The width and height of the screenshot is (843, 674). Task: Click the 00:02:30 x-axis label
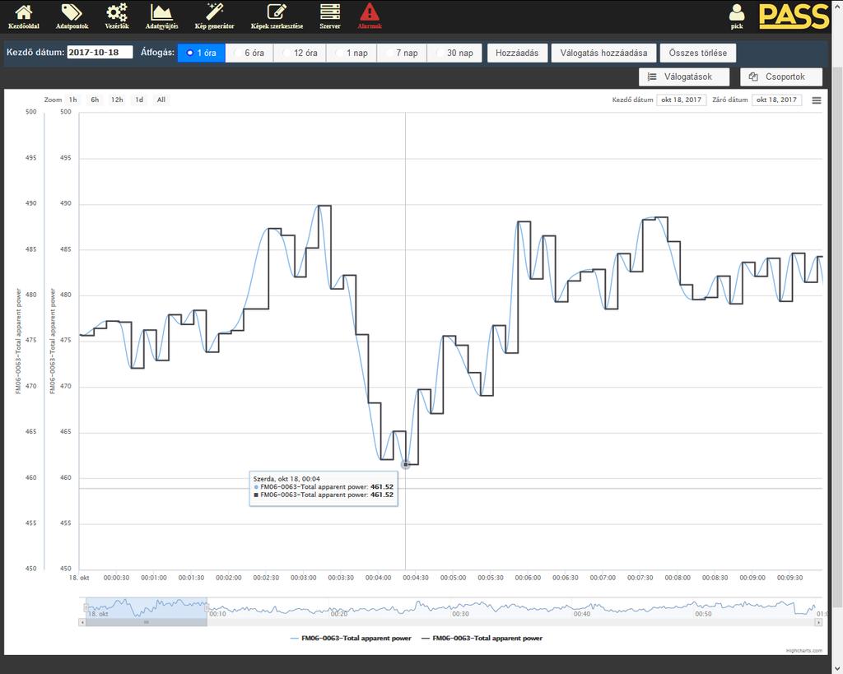[266, 578]
